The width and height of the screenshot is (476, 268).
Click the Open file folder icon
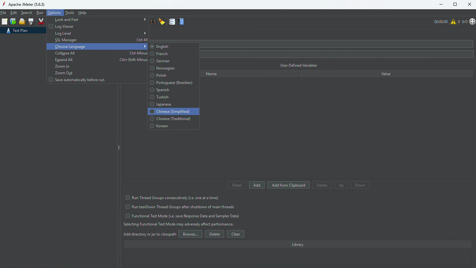click(22, 22)
